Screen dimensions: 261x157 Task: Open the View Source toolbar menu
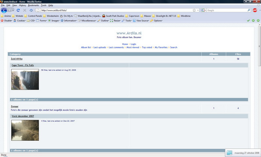[141, 20]
